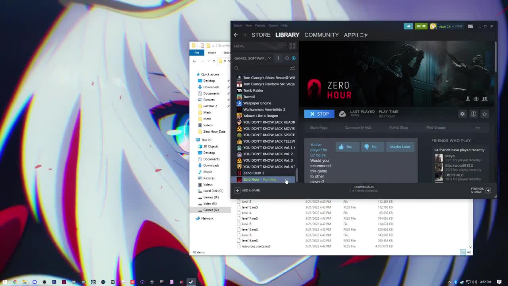Screen dimensions: 508x286
Task: Toggle the ready-to-play filter icon
Action: pyautogui.click(x=294, y=58)
